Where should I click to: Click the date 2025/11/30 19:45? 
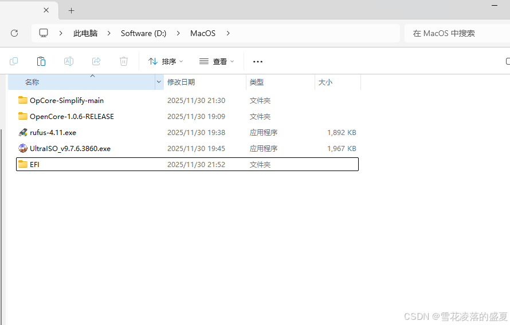tap(196, 148)
